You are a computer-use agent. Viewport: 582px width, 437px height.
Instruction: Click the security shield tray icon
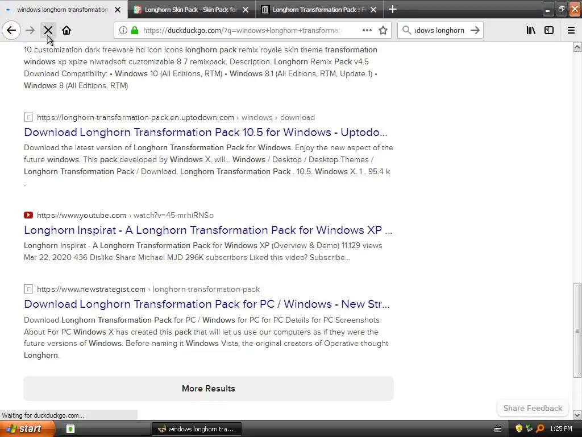coord(519,428)
